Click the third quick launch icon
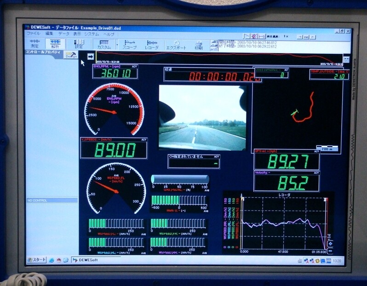This screenshot has height=286, width=367. [66, 260]
